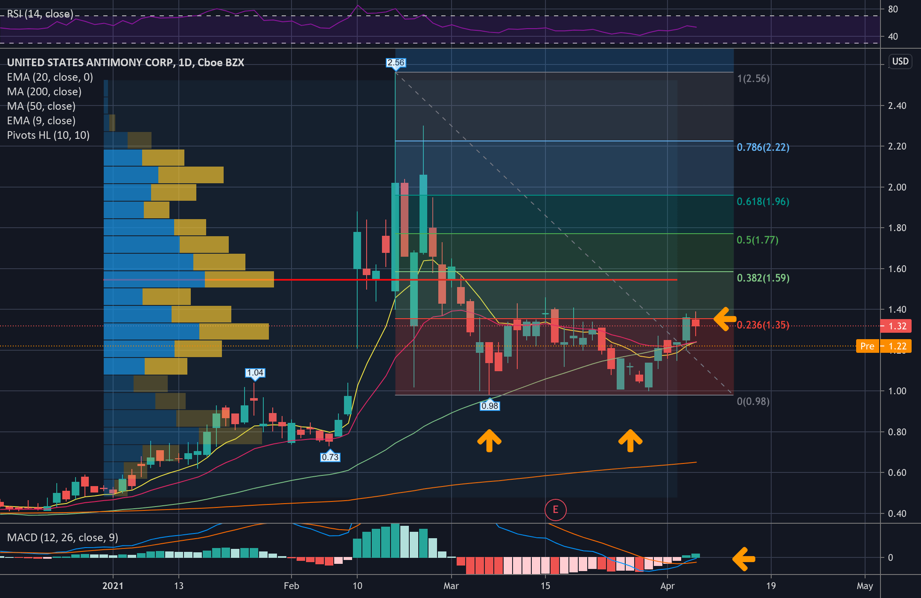Viewport: 921px width, 598px height.
Task: Click orange arrow at 0.236 Fibonacci level
Action: 725,319
